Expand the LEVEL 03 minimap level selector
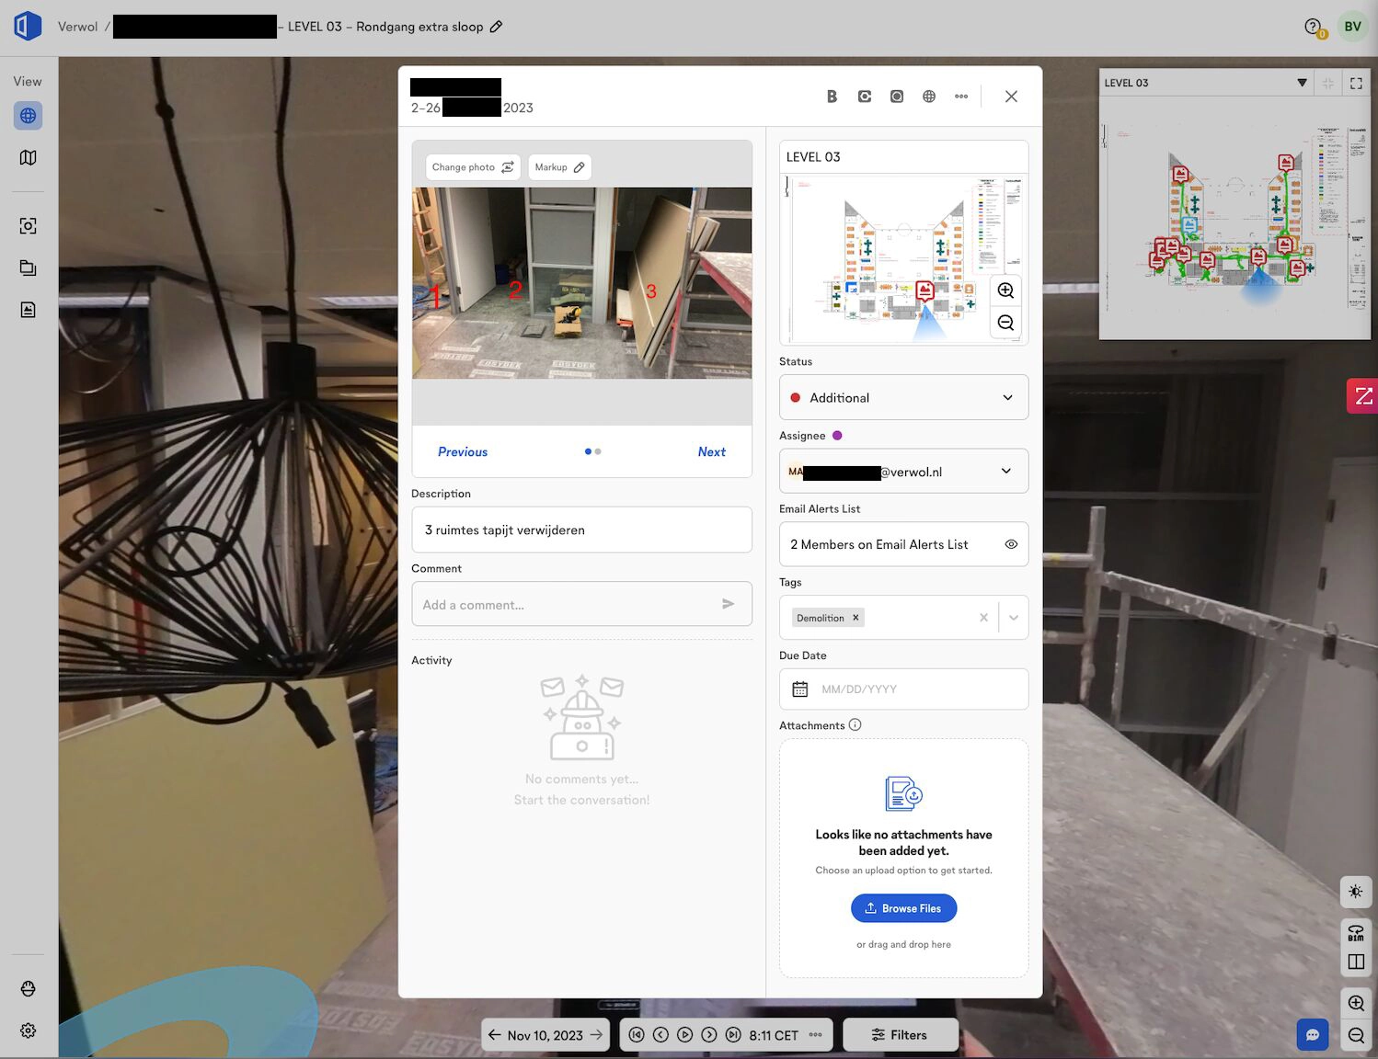The image size is (1378, 1059). point(1301,83)
